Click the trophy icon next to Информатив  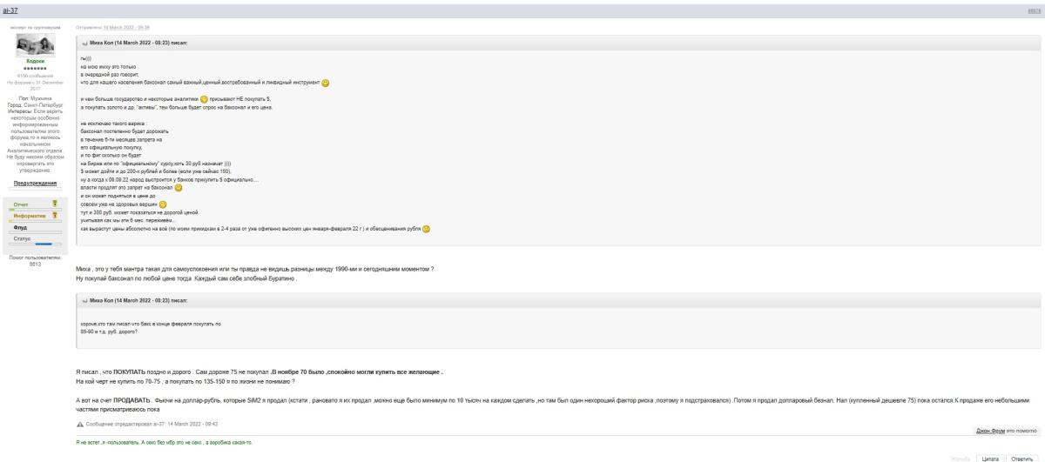point(56,215)
